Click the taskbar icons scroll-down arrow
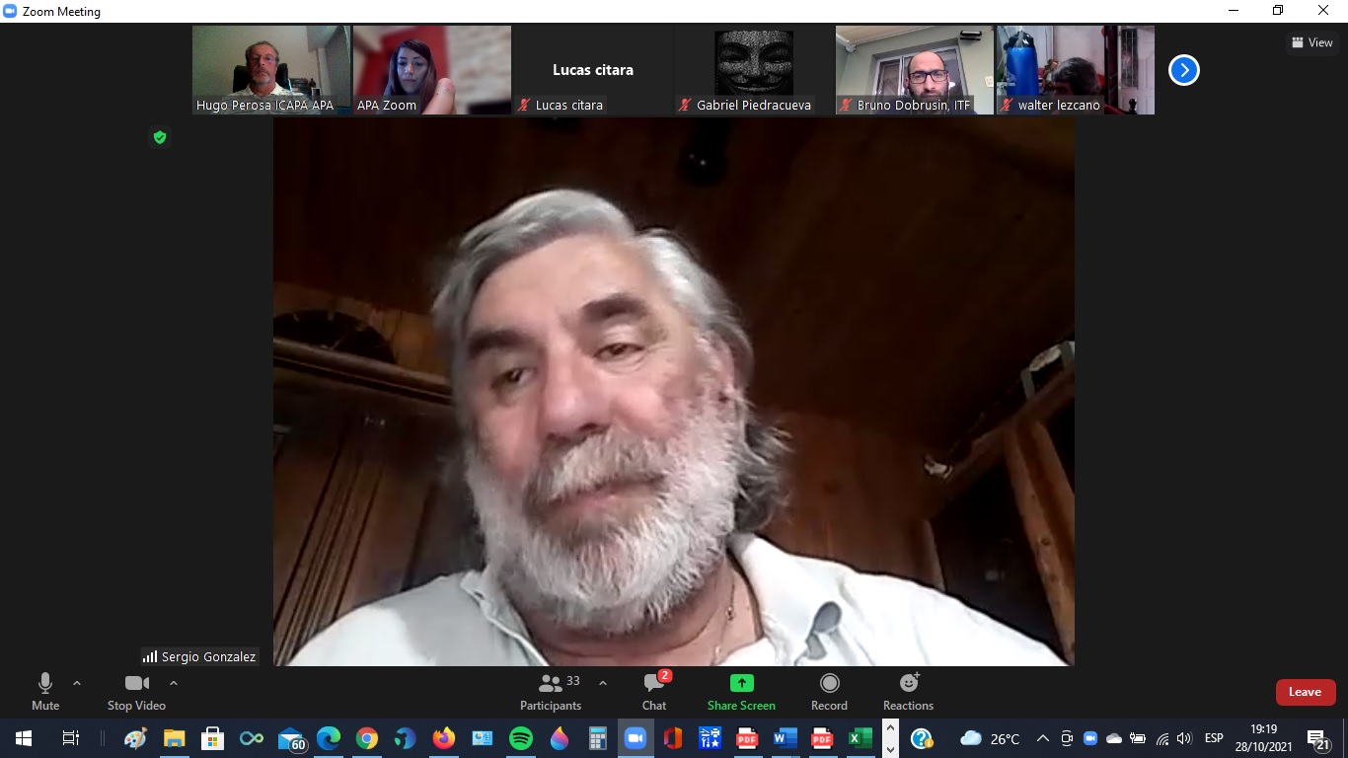 (x=890, y=748)
